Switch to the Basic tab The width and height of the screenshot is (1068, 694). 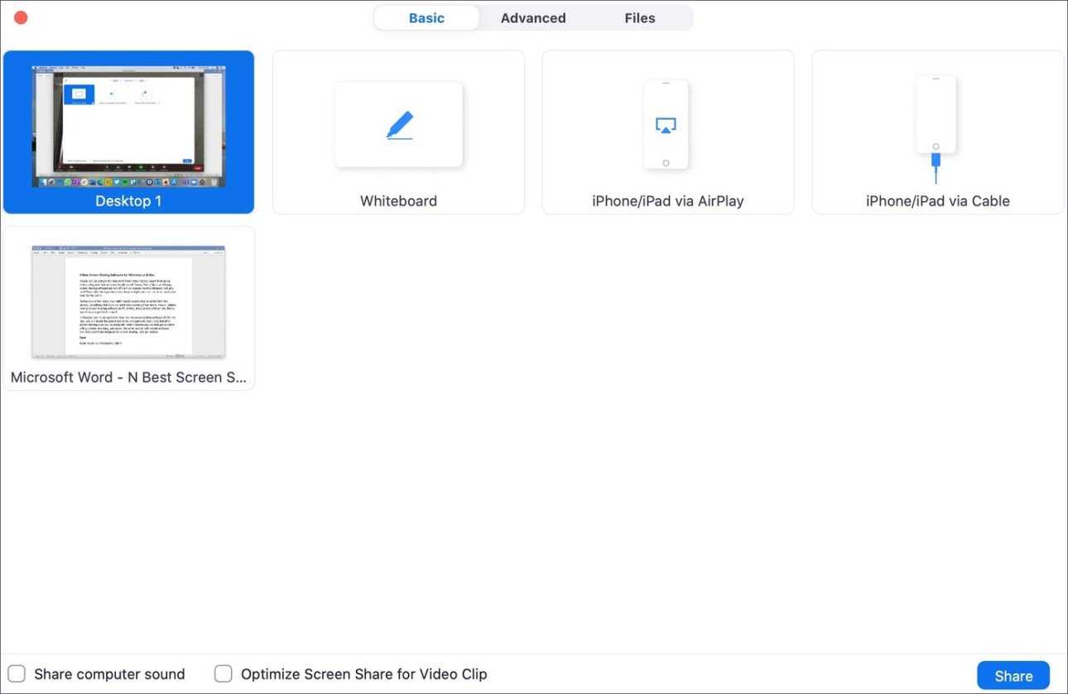pyautogui.click(x=426, y=18)
